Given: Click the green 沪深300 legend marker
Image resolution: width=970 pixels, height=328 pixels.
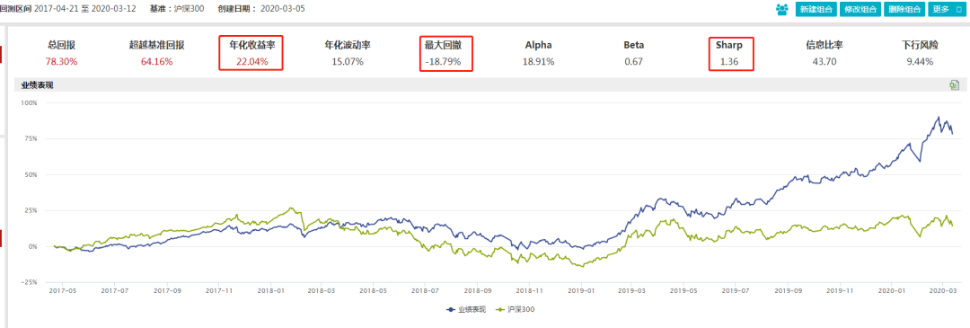Looking at the screenshot, I should (x=502, y=309).
